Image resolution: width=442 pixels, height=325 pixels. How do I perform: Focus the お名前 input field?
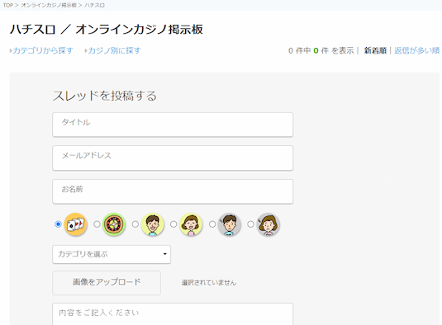(x=173, y=191)
